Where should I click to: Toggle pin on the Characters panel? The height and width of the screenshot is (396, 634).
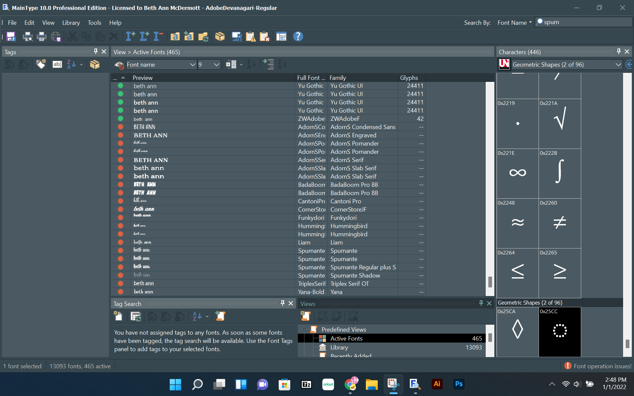coord(618,51)
